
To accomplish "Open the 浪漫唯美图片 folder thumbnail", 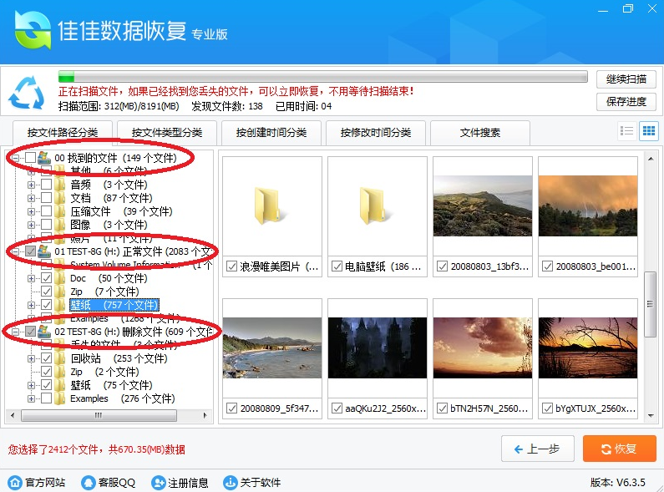I will (272, 206).
